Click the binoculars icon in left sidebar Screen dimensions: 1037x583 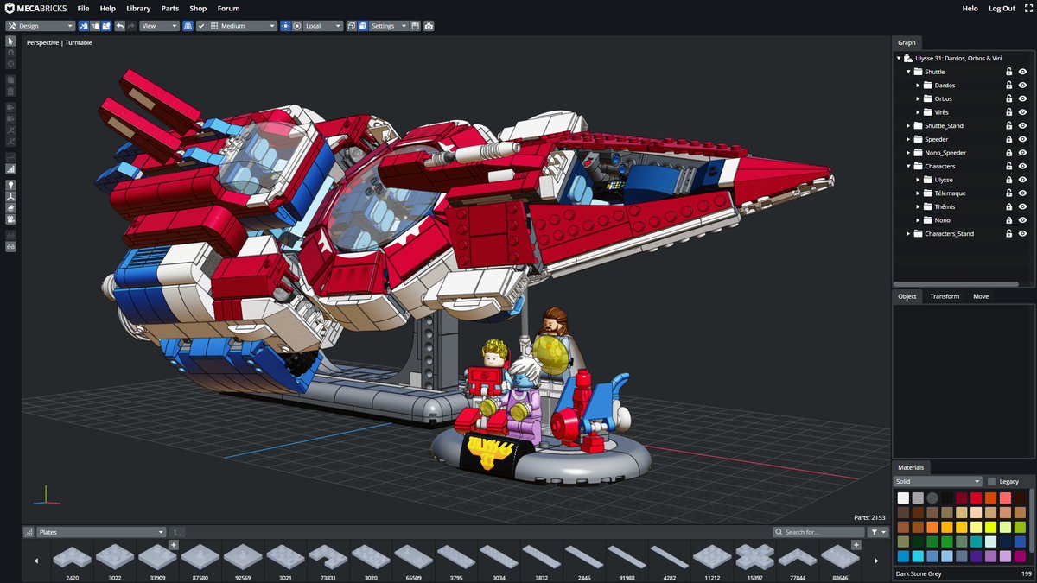10,247
